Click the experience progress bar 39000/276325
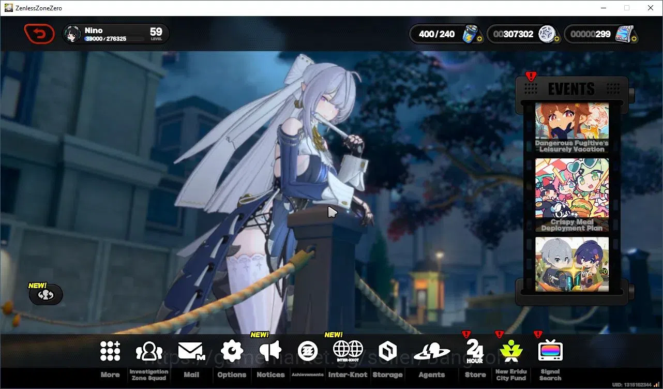 (114, 39)
